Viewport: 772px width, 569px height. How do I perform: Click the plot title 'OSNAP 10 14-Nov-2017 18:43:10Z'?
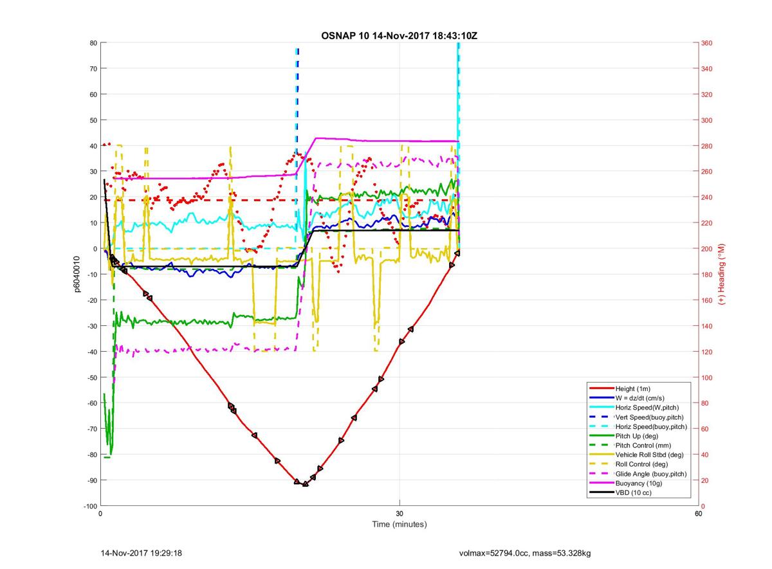pyautogui.click(x=399, y=35)
